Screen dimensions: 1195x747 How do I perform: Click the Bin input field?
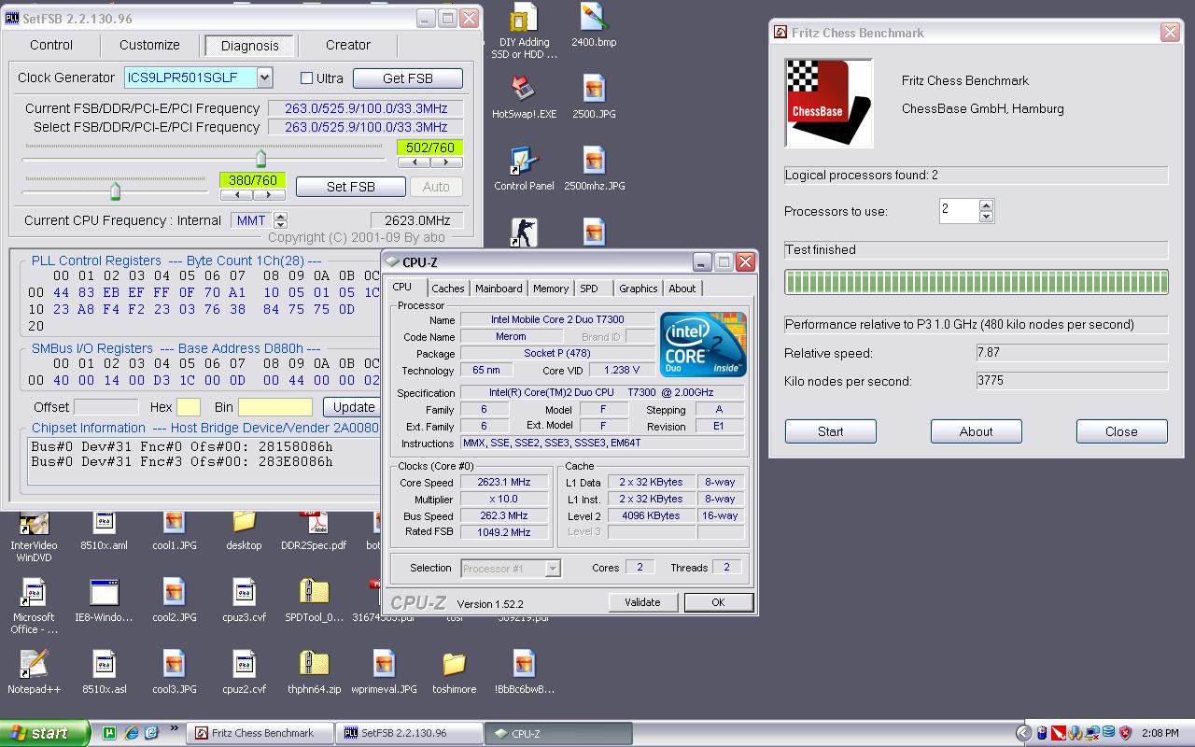coord(275,407)
